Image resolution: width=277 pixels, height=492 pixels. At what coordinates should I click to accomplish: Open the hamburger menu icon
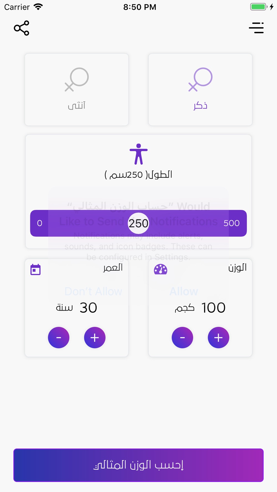point(256,28)
